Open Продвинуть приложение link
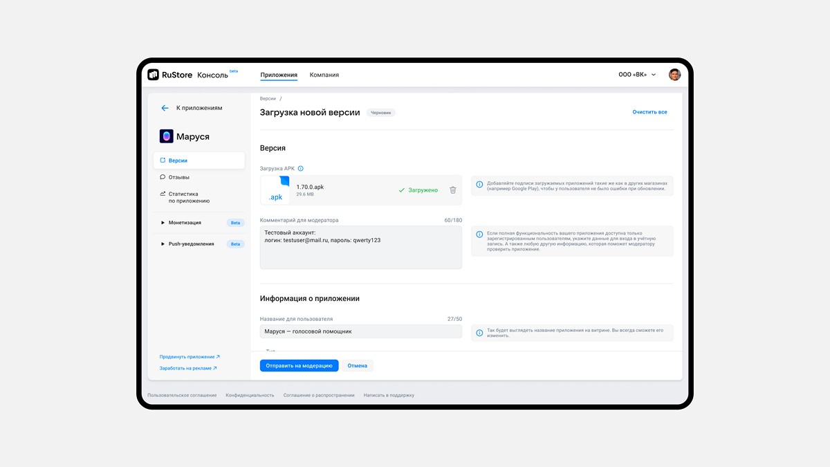 click(x=190, y=357)
